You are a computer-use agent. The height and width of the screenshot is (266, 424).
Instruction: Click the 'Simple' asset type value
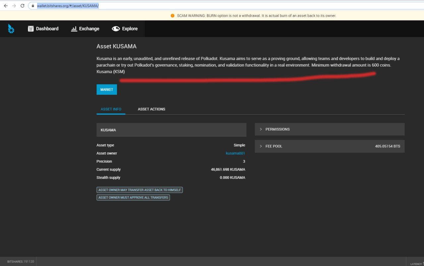(x=239, y=145)
